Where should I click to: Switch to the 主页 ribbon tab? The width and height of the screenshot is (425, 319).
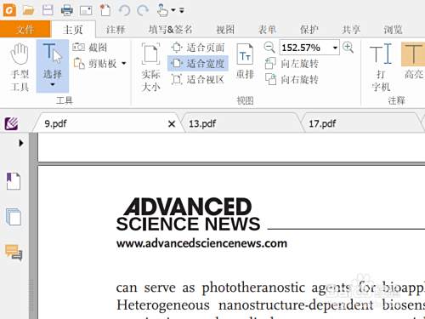click(73, 29)
